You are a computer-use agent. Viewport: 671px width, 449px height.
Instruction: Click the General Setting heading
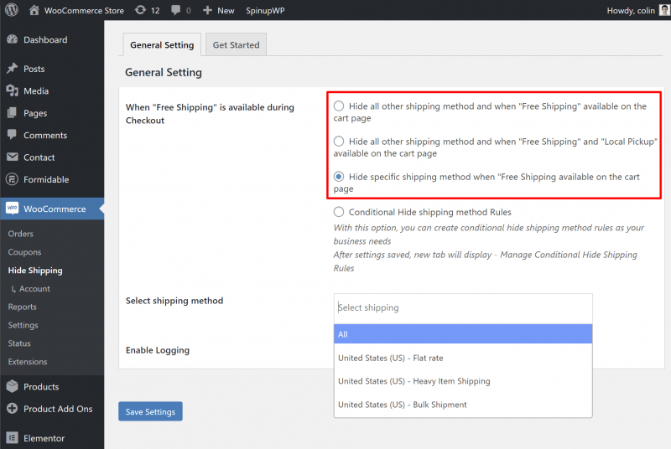click(x=164, y=72)
